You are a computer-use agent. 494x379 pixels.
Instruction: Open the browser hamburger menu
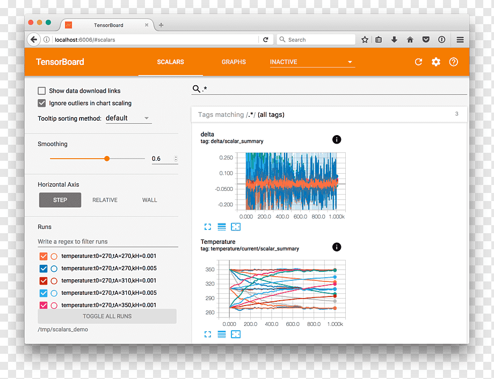460,40
